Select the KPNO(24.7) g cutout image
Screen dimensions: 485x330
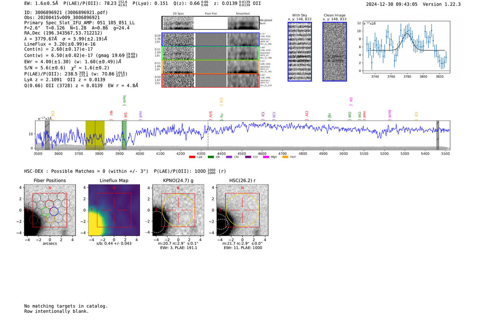pyautogui.click(x=178, y=210)
